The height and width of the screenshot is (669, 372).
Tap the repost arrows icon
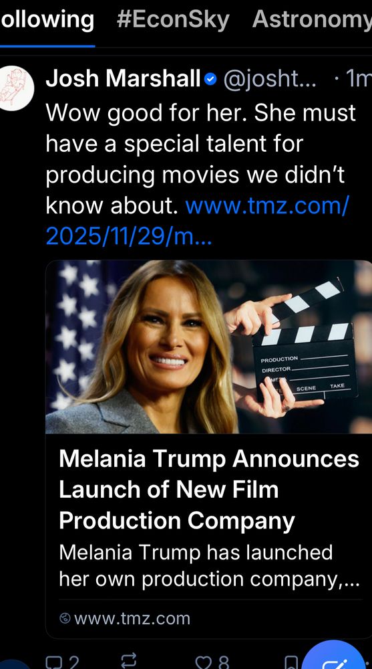[129, 660]
